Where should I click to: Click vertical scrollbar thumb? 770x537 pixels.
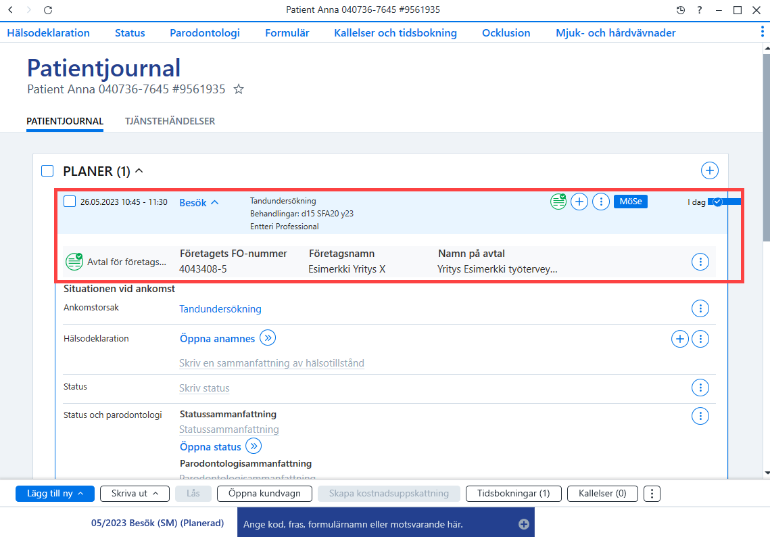coord(766,147)
